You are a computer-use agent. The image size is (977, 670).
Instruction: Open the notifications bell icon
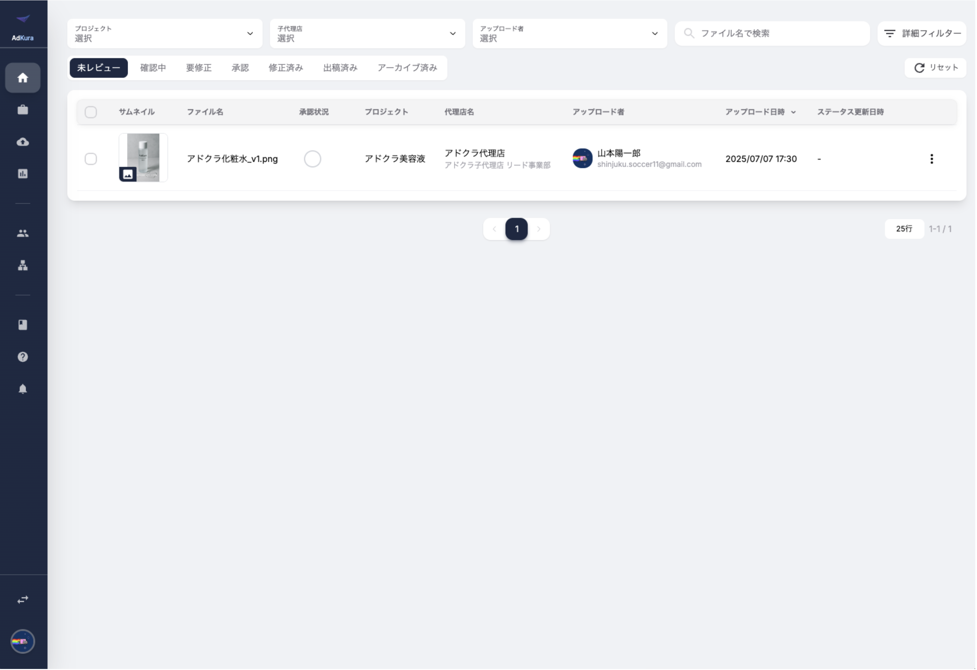(23, 389)
